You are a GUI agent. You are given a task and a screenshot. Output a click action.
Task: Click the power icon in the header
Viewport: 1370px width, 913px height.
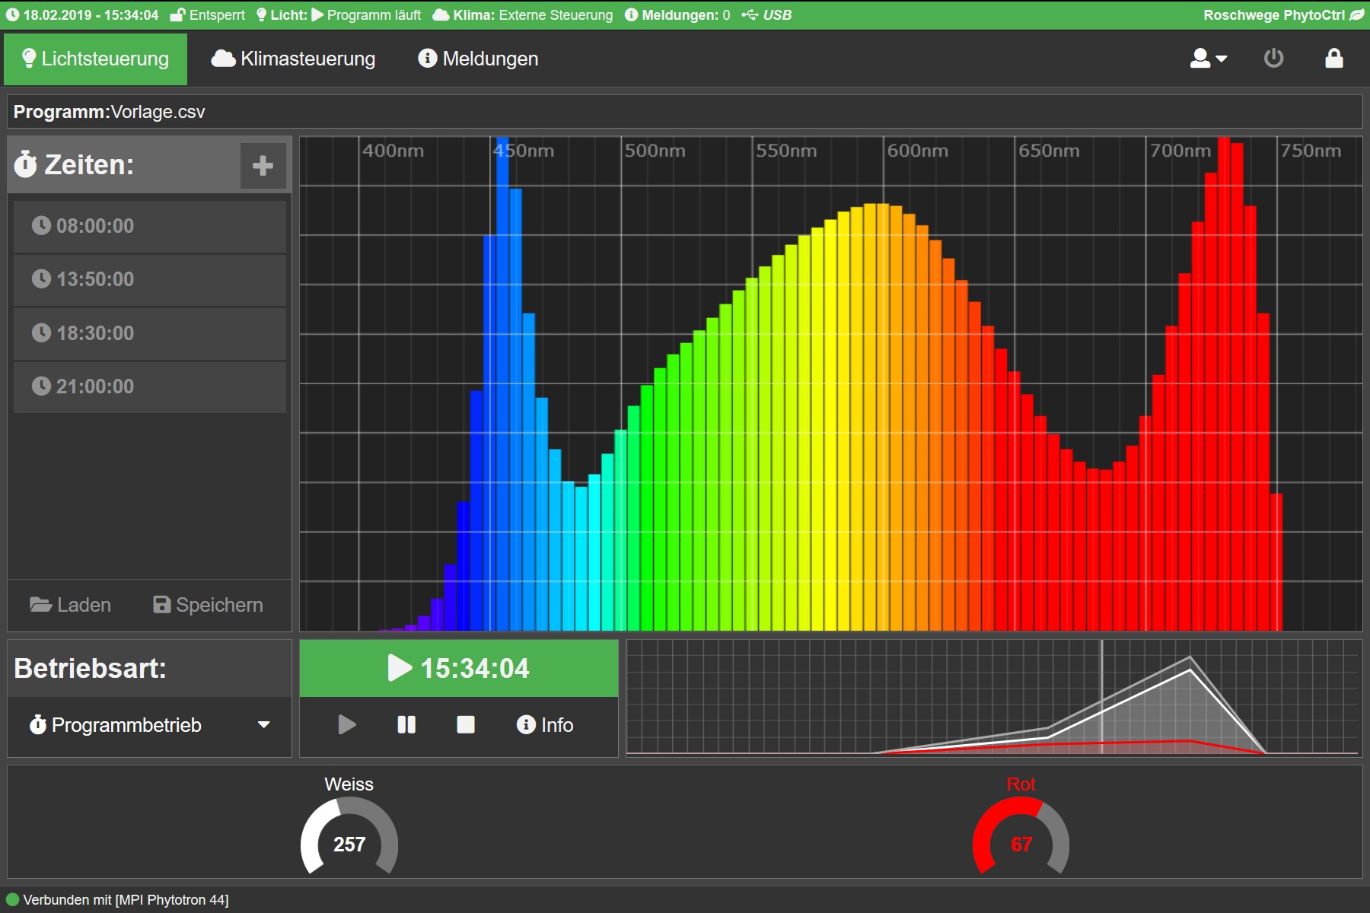1273,59
